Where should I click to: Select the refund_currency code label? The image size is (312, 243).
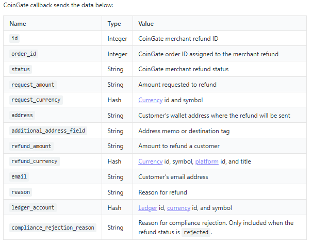pos(35,161)
